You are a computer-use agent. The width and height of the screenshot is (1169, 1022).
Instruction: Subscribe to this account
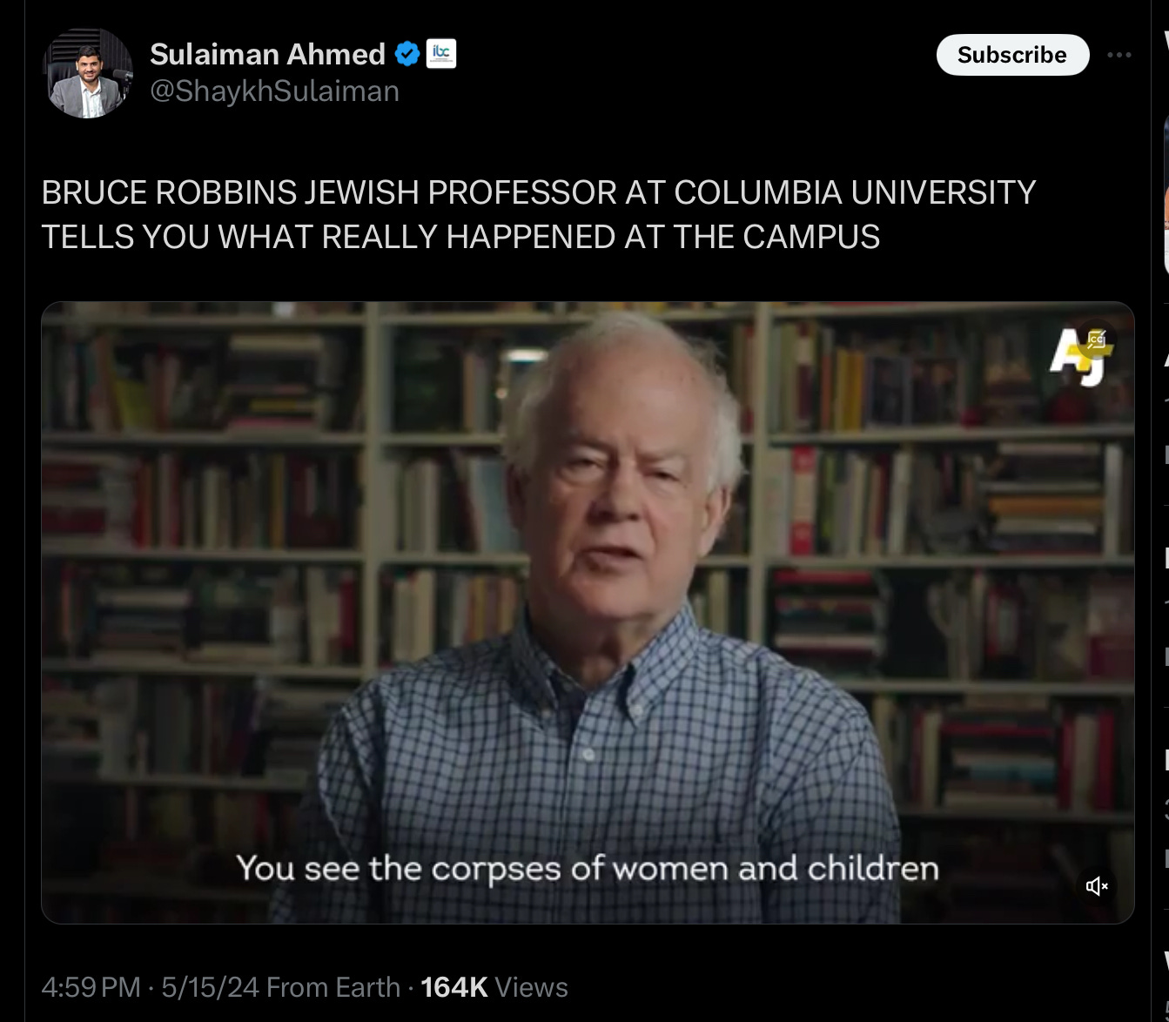(x=1012, y=55)
